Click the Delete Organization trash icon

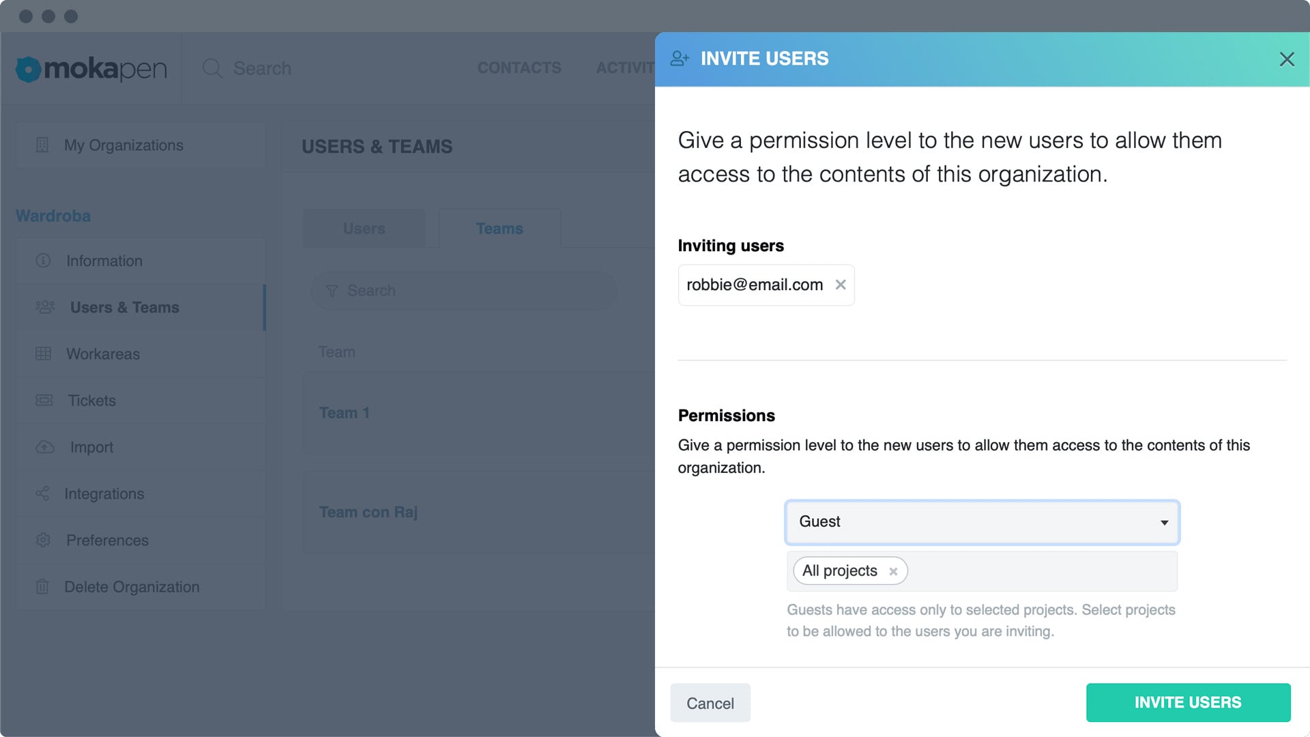click(x=42, y=587)
